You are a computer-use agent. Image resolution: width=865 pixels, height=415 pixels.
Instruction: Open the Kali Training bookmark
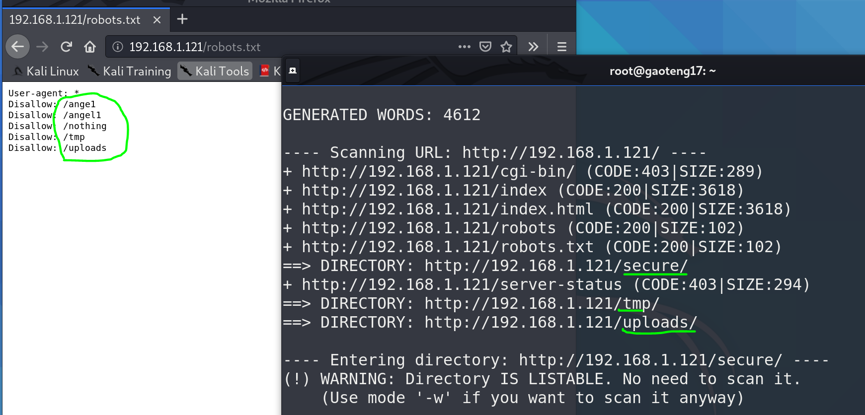point(130,71)
